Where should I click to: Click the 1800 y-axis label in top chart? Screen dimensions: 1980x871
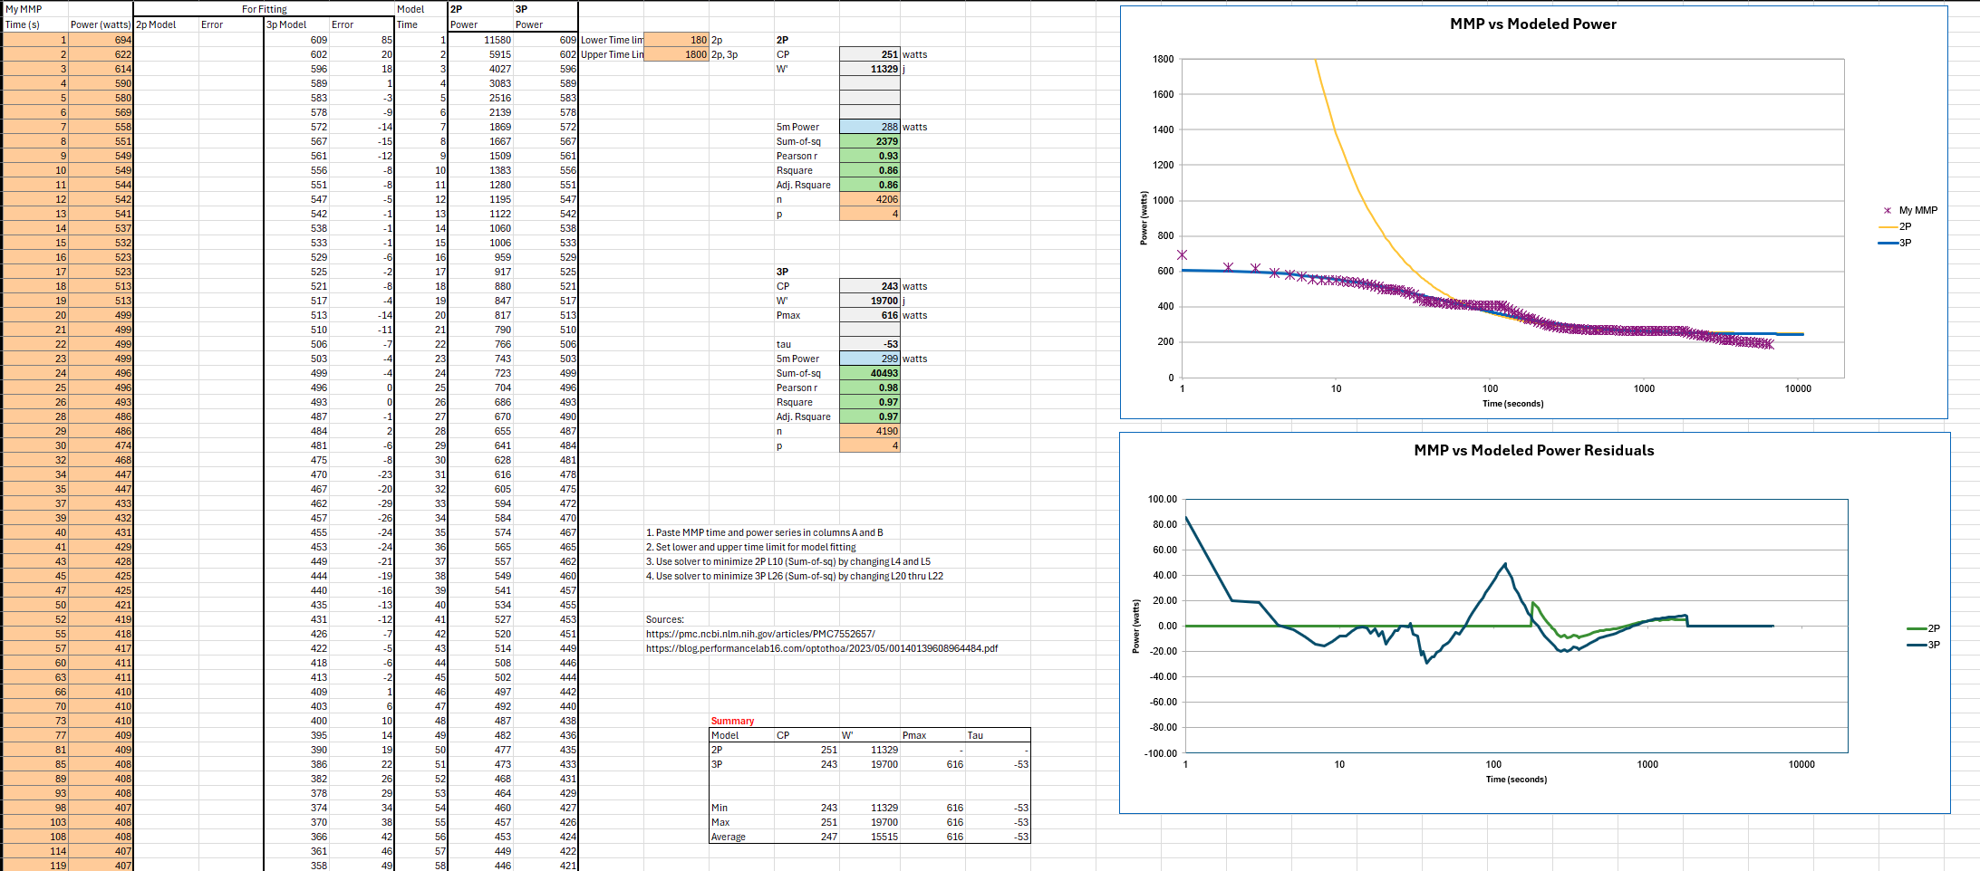point(1163,59)
